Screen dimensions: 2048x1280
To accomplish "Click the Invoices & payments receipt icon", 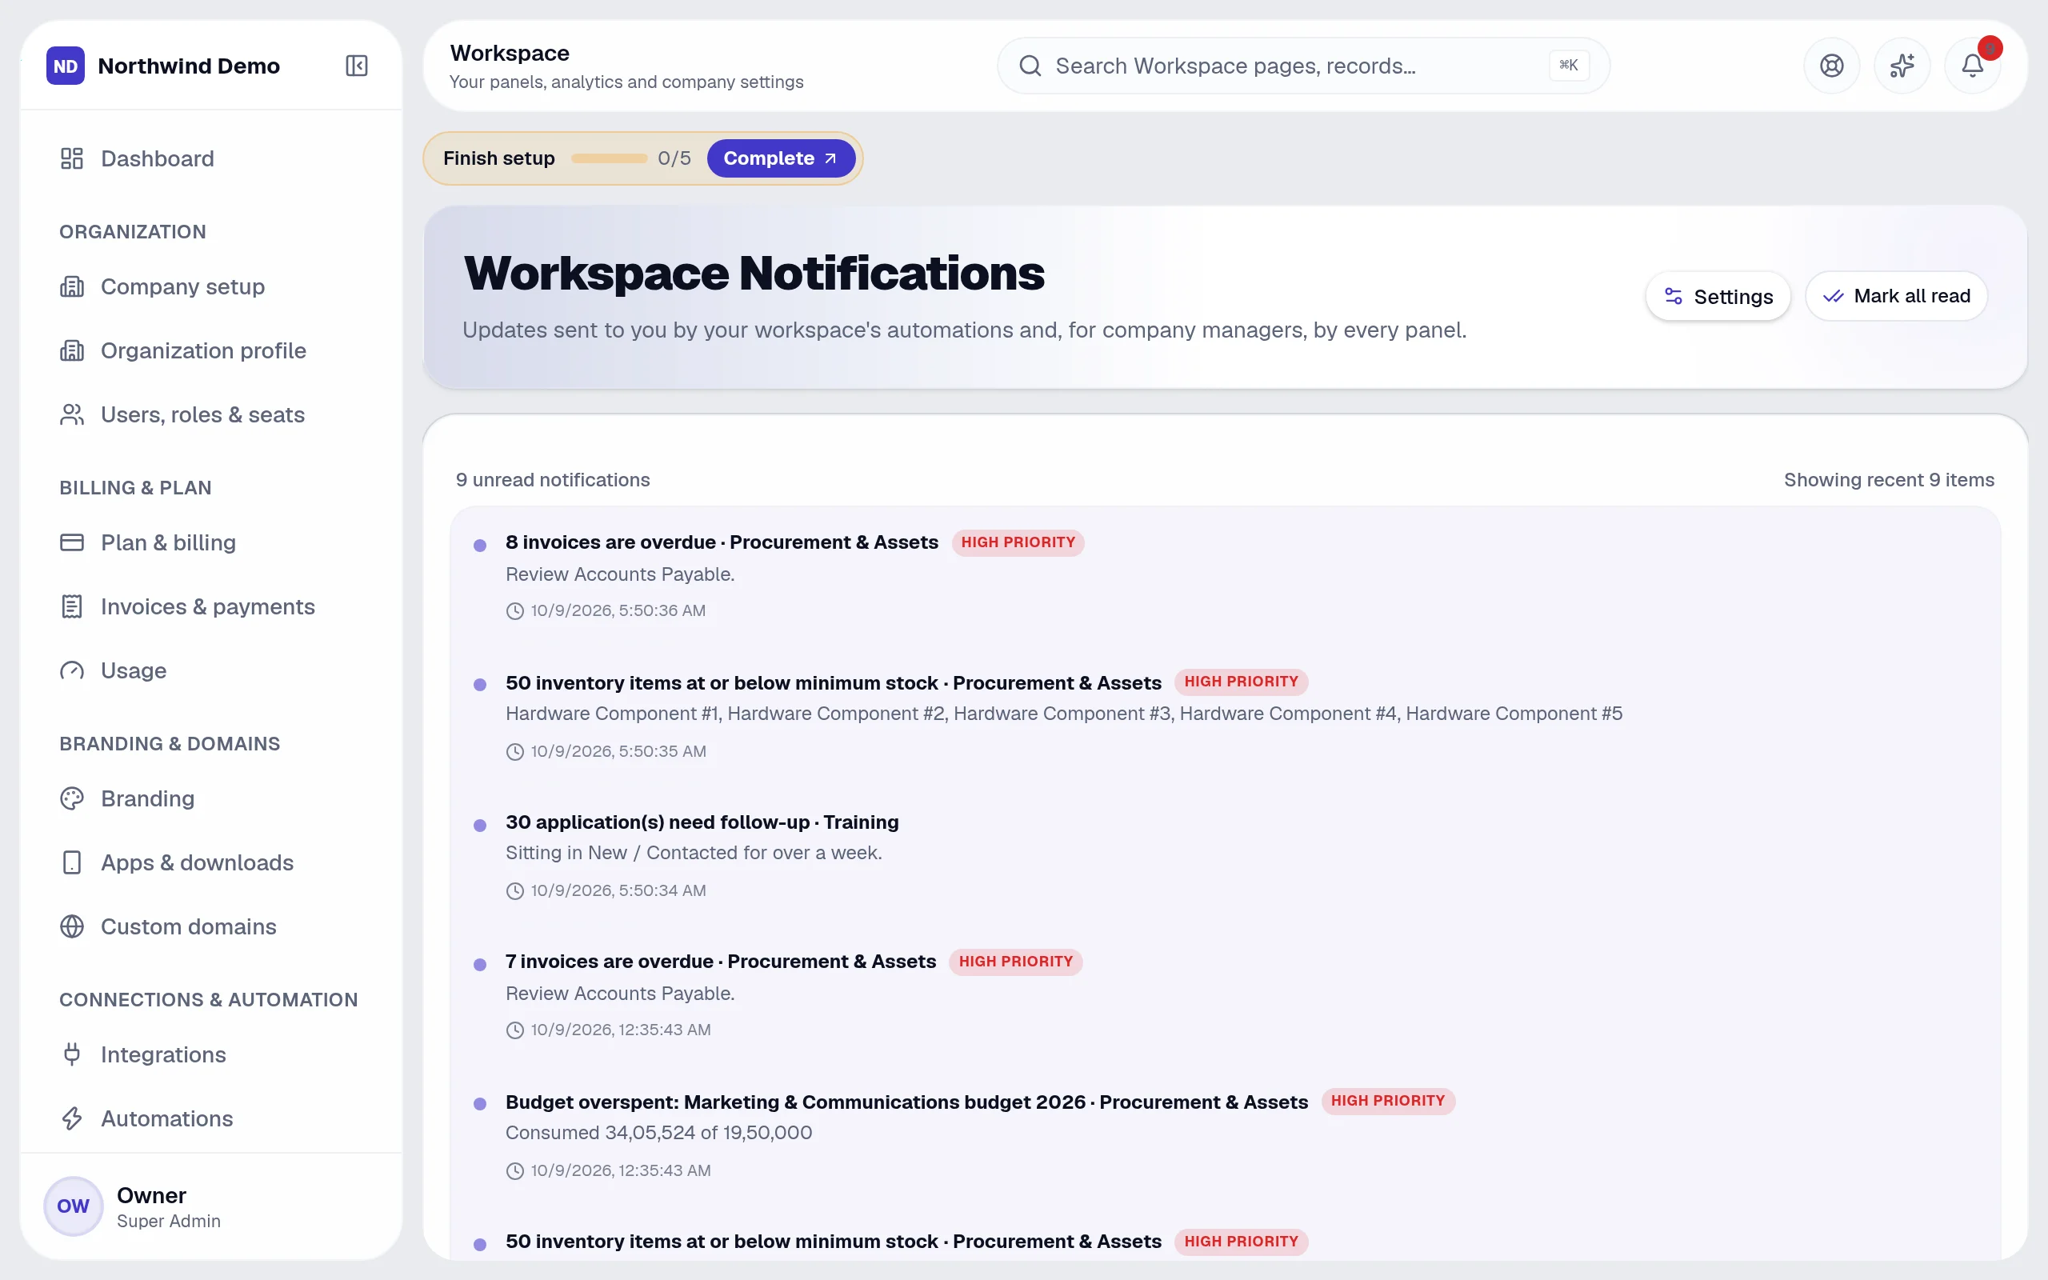I will [72, 606].
